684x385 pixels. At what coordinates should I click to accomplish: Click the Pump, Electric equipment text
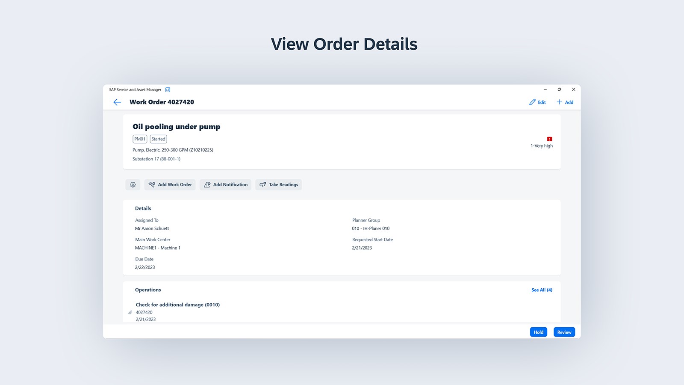coord(173,150)
